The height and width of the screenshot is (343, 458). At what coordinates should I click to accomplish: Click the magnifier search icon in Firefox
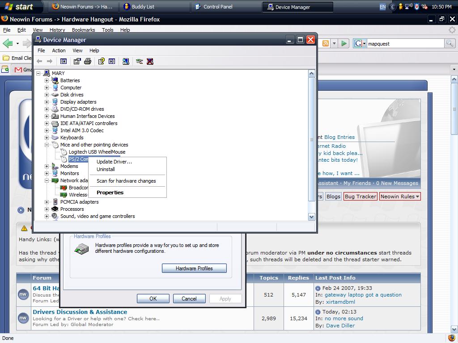click(450, 43)
